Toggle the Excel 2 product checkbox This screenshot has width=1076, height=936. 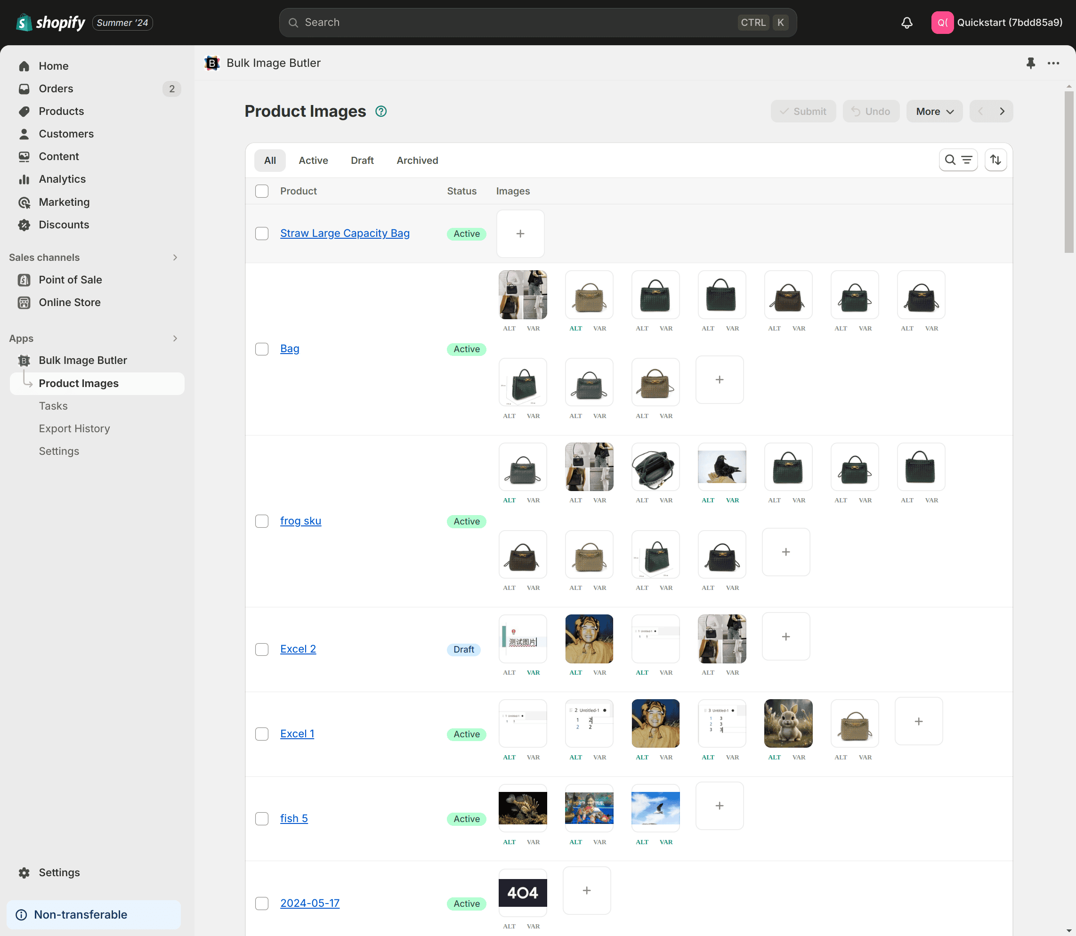262,649
